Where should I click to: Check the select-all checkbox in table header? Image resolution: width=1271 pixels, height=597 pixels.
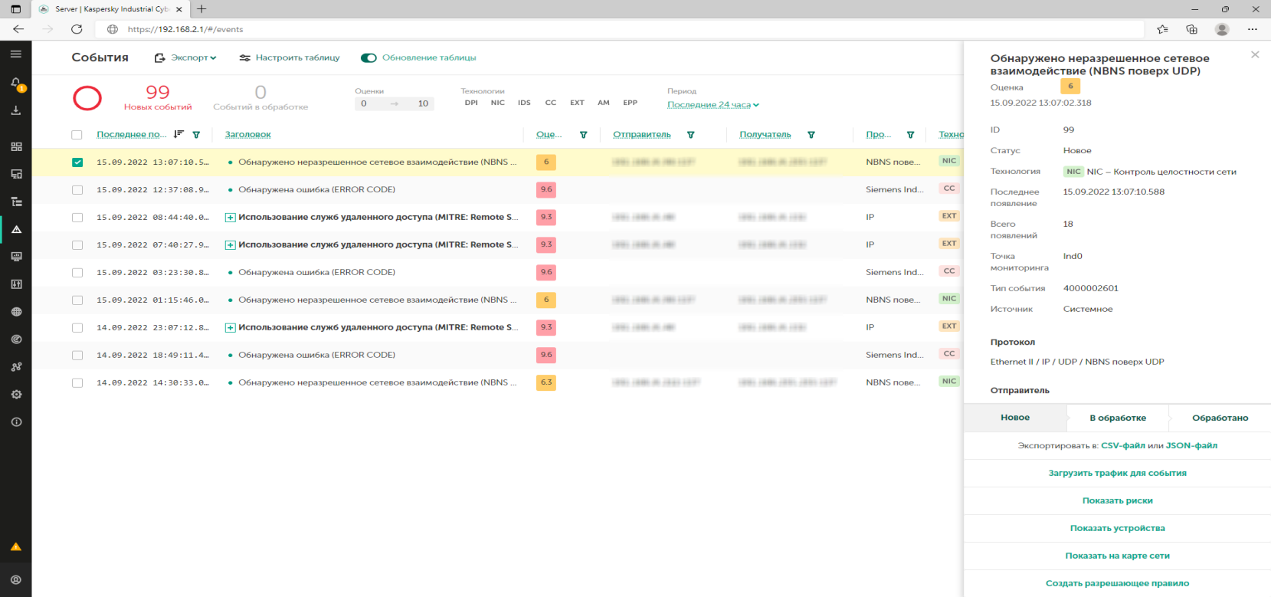[x=77, y=135]
